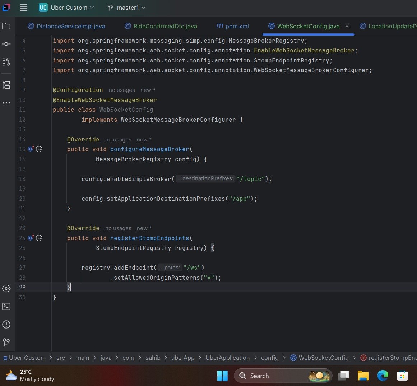This screenshot has width=417, height=386.
Task: Open File Explorer from the taskbar
Action: tap(363, 376)
